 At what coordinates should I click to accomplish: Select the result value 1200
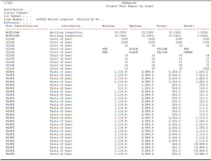206,39
